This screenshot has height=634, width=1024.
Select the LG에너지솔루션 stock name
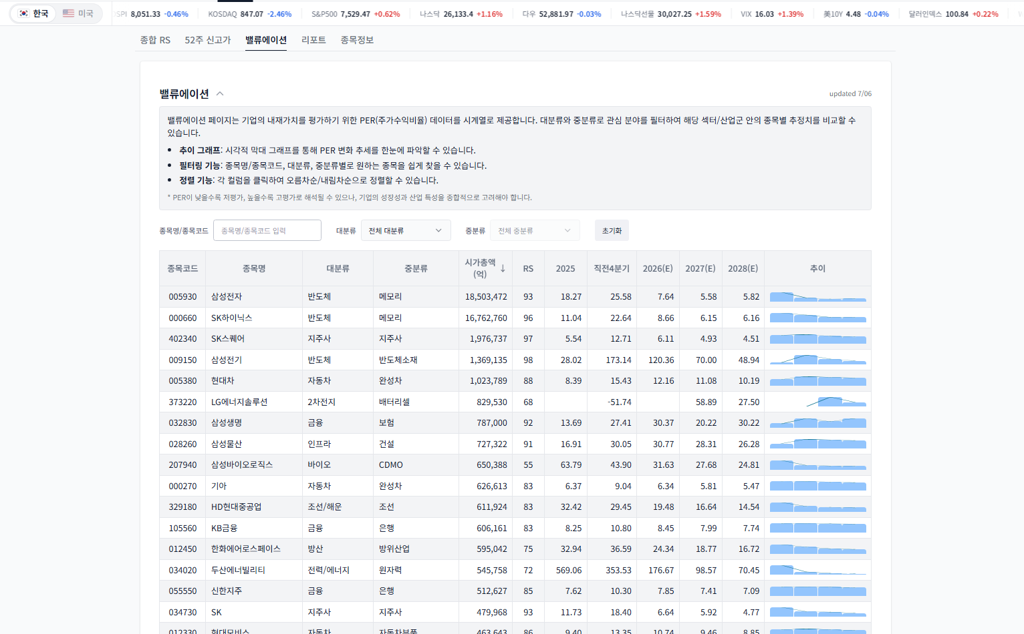click(239, 402)
